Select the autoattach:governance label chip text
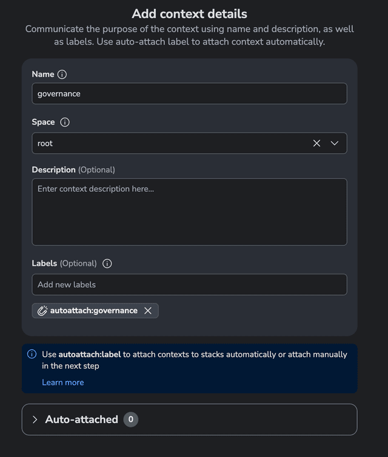The width and height of the screenshot is (388, 457). (94, 311)
